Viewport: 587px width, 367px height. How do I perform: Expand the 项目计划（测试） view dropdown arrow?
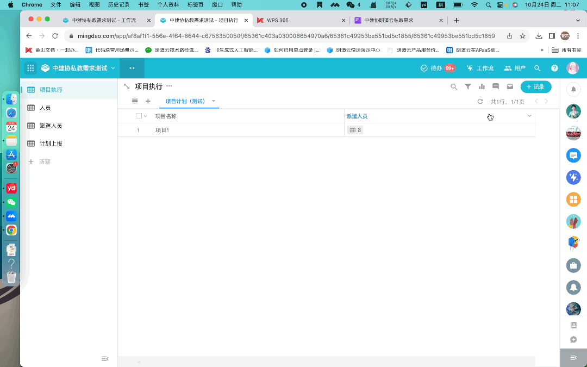coord(214,101)
